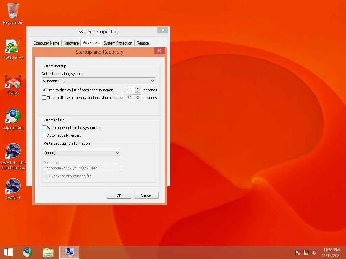Click the network status tray icon

click(306, 253)
